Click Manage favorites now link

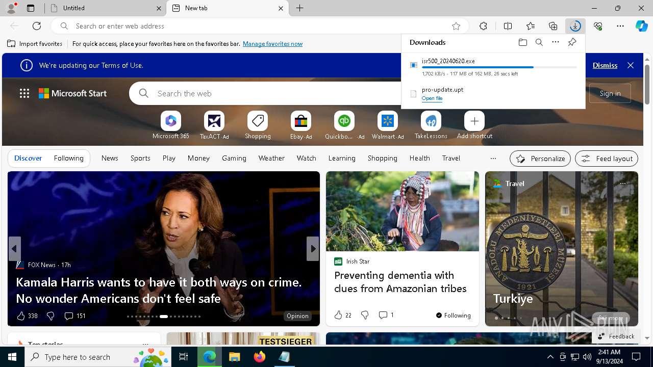[272, 44]
